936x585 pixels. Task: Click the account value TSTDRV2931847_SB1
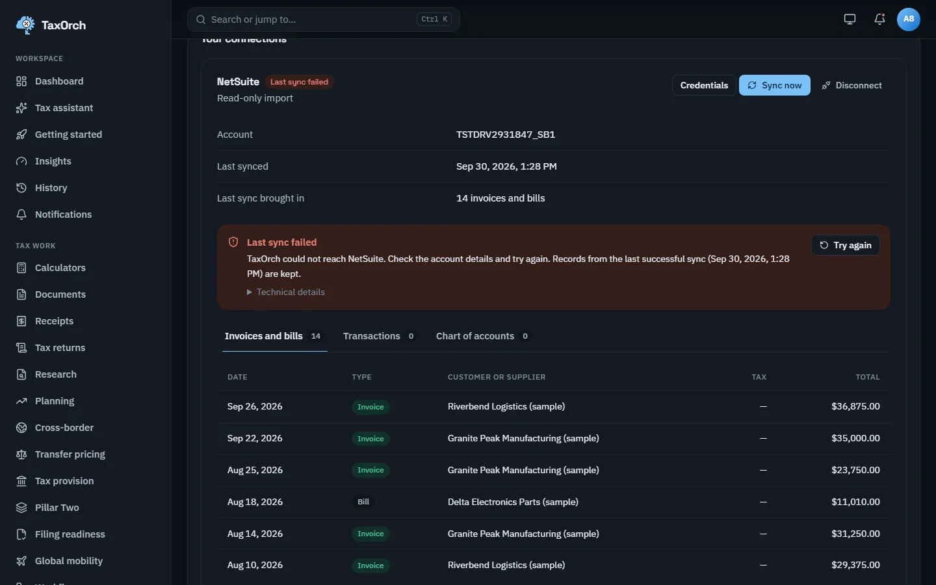pyautogui.click(x=506, y=135)
